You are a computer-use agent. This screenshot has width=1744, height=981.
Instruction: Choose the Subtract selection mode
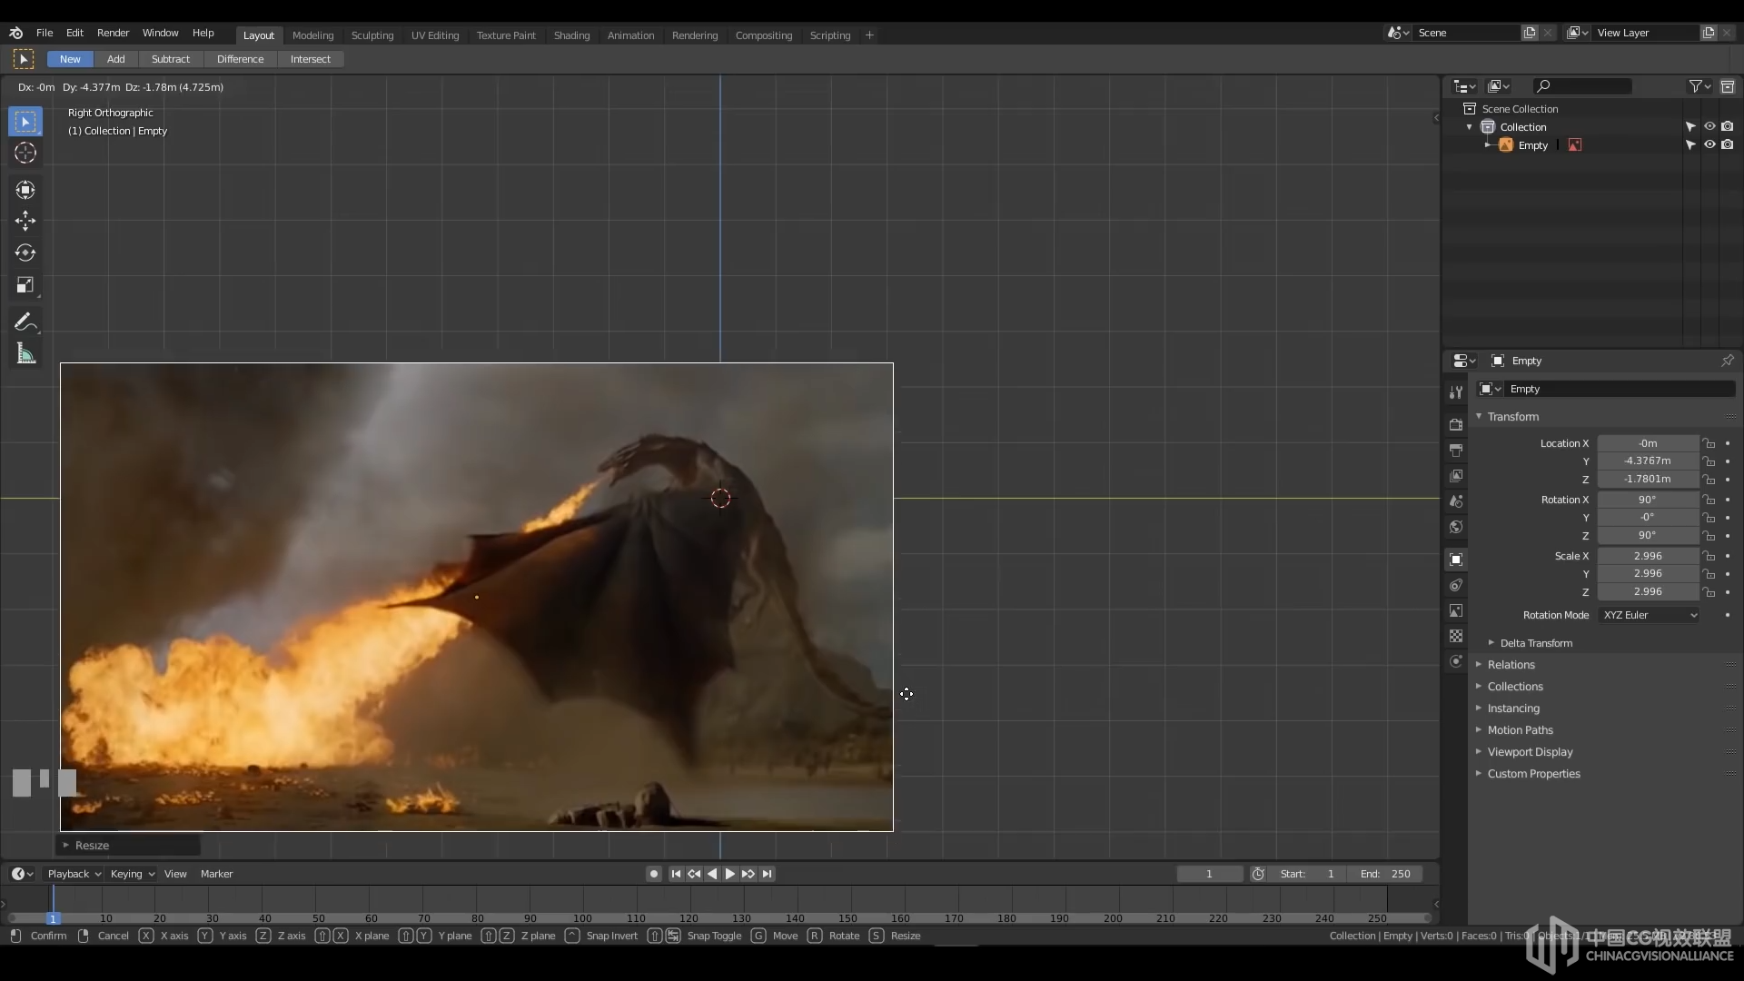coord(171,59)
